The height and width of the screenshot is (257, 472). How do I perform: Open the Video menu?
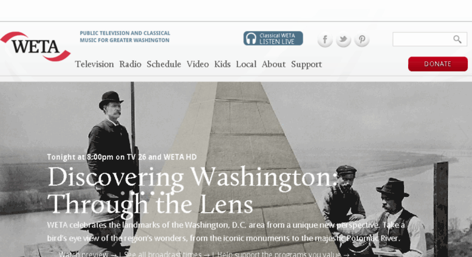(x=197, y=64)
